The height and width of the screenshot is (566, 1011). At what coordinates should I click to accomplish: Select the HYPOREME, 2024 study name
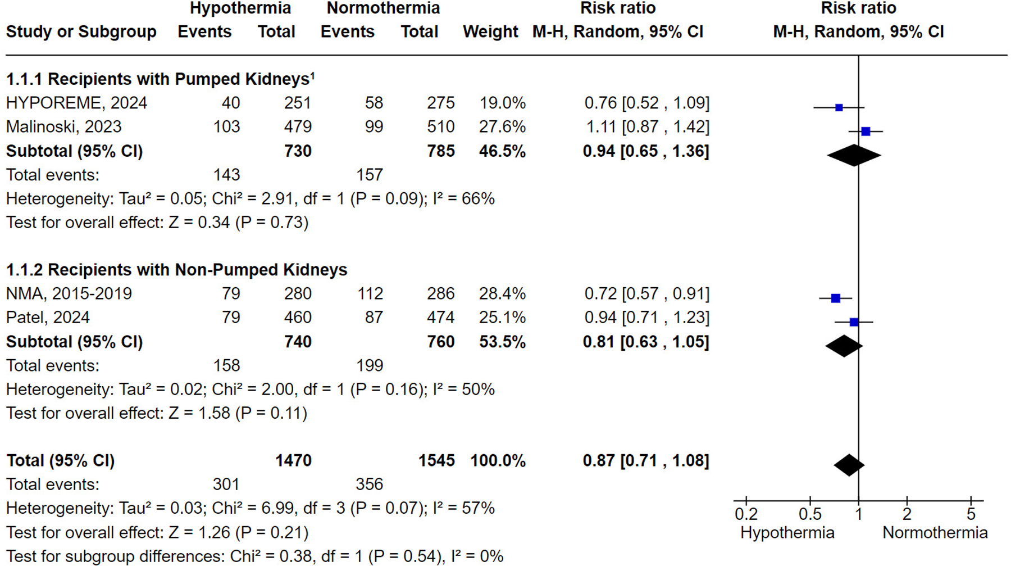pos(76,103)
